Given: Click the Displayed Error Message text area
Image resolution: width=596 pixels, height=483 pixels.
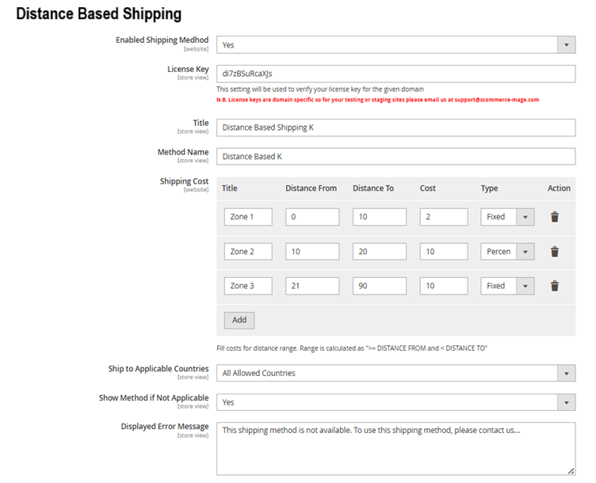Looking at the screenshot, I should [x=395, y=448].
